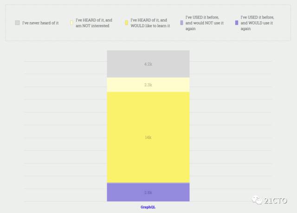Click the yellow 'WOULD like to learn' swatch
The height and width of the screenshot is (213, 297).
pos(127,23)
